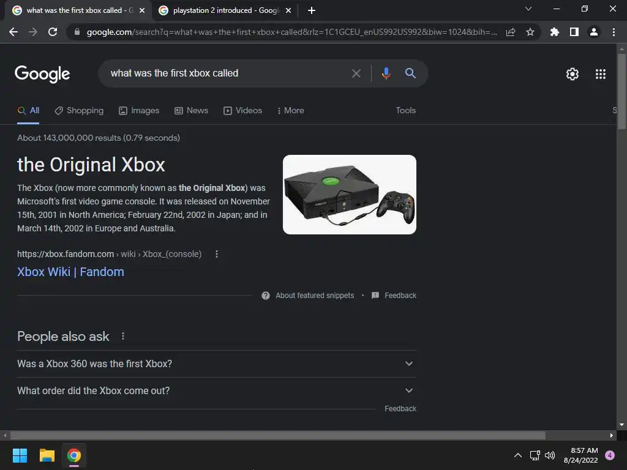Viewport: 627px width, 470px height.
Task: Click the horizontal page scrollbar
Action: (x=278, y=435)
